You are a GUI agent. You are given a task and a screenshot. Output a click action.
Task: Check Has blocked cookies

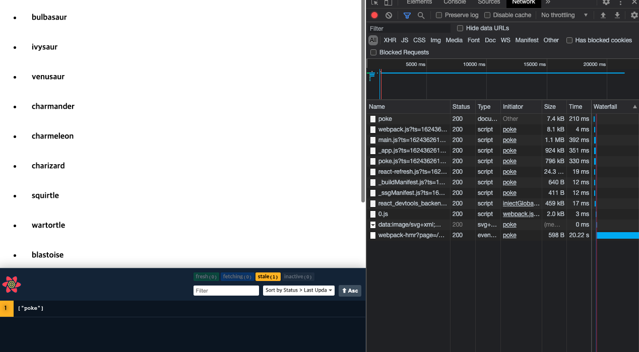569,40
